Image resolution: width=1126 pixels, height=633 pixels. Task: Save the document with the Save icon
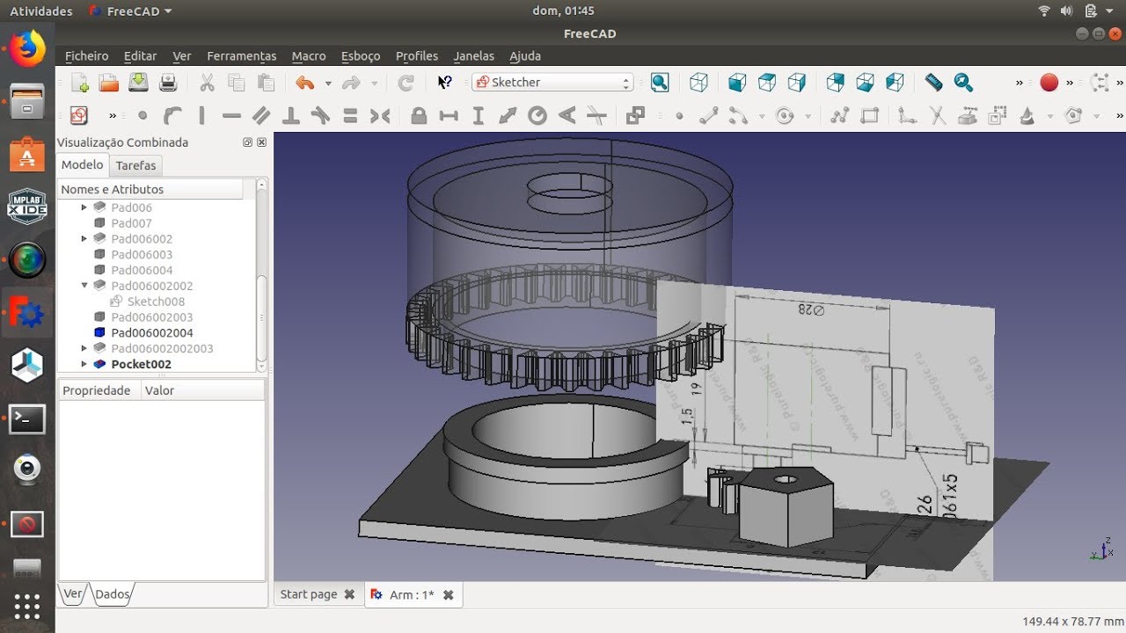(138, 83)
